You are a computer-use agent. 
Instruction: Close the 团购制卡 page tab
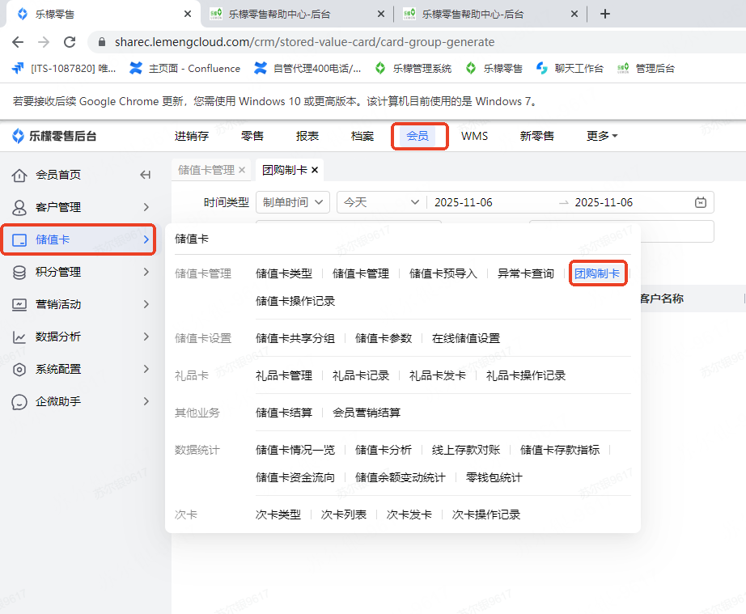[x=315, y=170]
